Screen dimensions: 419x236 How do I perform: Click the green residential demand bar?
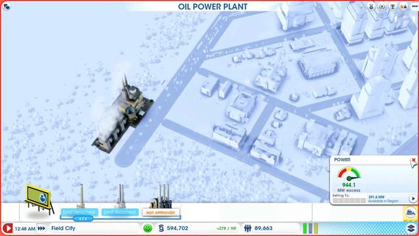tap(305, 228)
